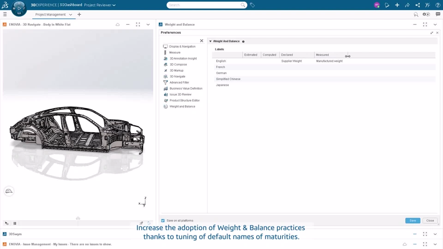
Task: Maximize the 3D Navigate widget
Action: (x=138, y=24)
